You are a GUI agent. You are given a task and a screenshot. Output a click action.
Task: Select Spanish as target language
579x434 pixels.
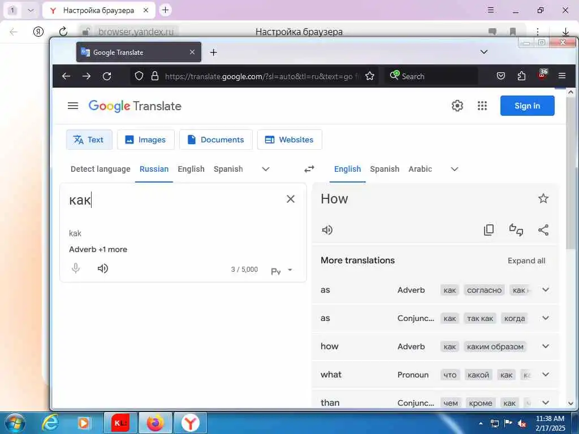pos(384,169)
